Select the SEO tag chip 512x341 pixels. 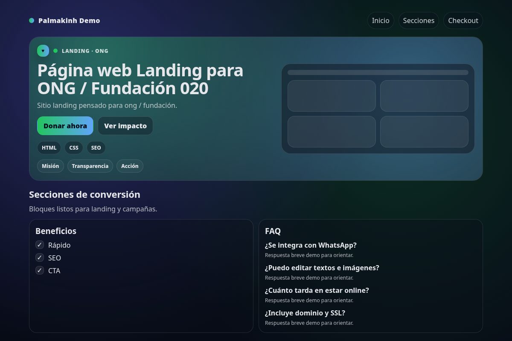click(96, 147)
